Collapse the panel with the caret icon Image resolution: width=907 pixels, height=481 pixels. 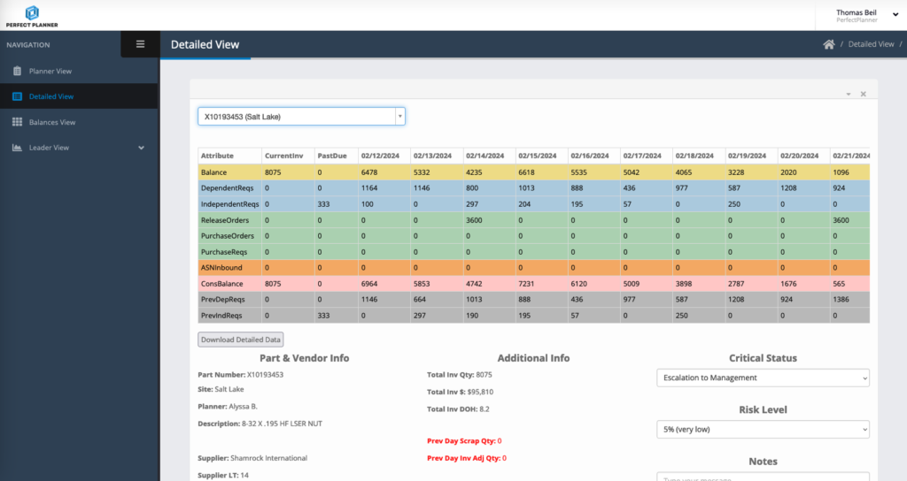click(x=848, y=94)
